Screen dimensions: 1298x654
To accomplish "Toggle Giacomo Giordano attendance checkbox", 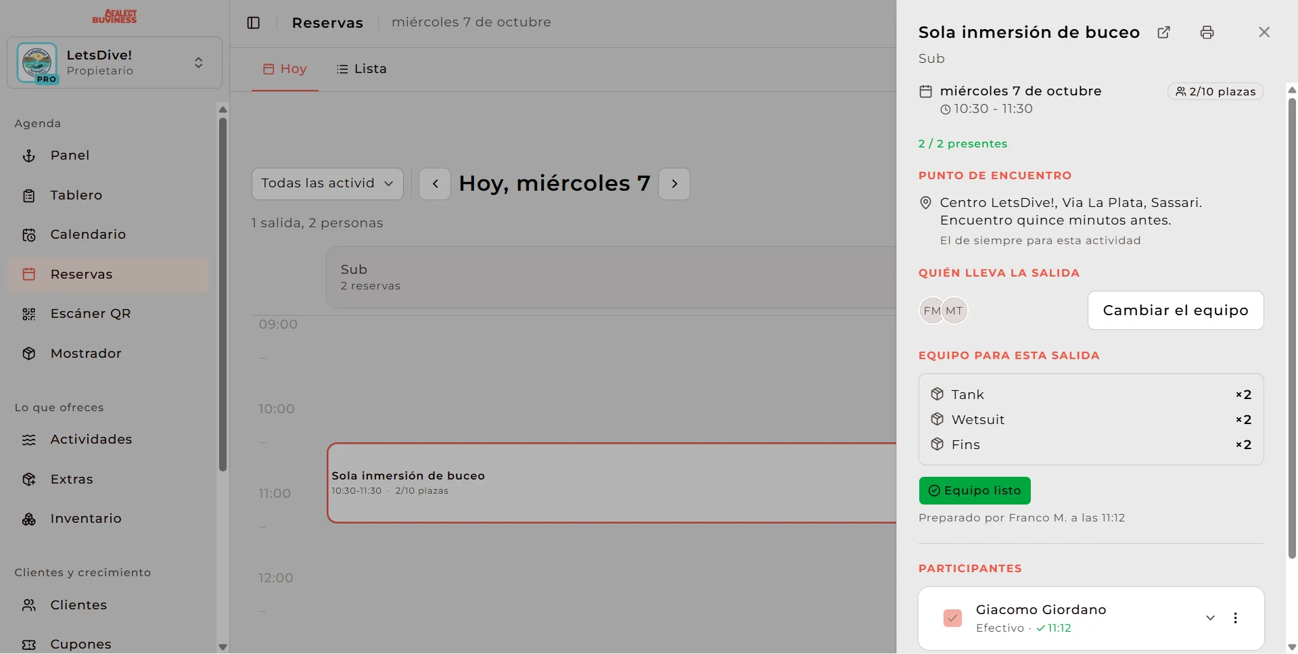I will (x=952, y=618).
